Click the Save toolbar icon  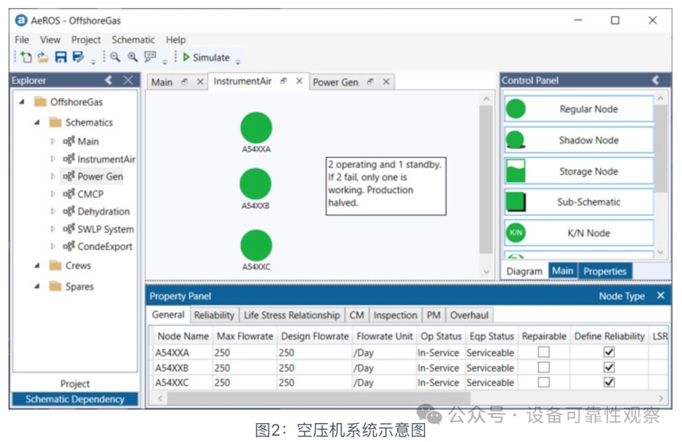pyautogui.click(x=61, y=57)
